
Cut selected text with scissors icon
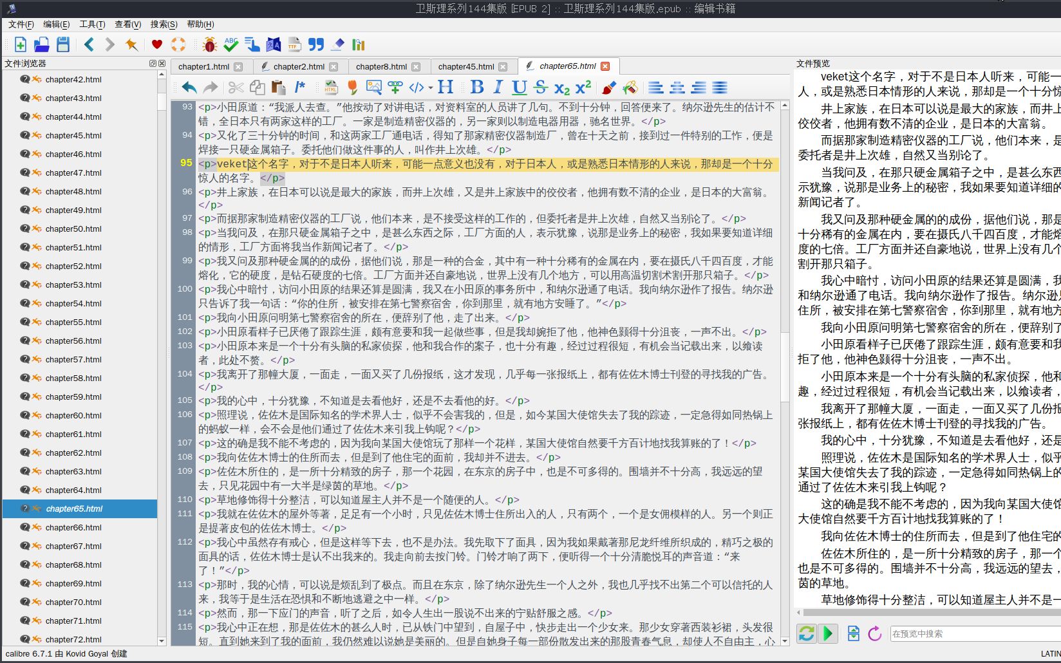click(x=236, y=87)
